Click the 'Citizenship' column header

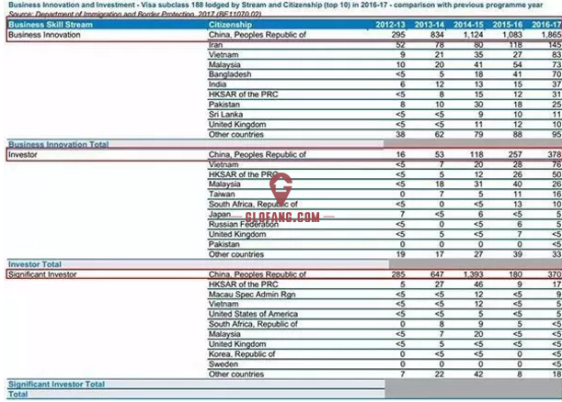click(230, 25)
